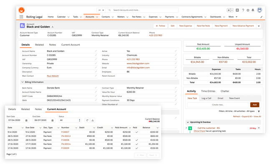270x164 pixels.
Task: Open the Paul Abbott contact link
Action: point(53,76)
